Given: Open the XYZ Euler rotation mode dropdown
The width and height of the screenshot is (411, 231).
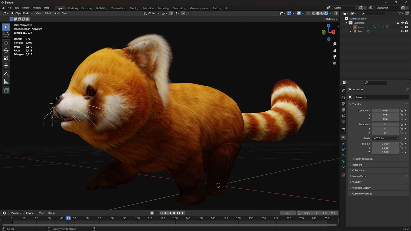Looking at the screenshot, I should point(386,138).
